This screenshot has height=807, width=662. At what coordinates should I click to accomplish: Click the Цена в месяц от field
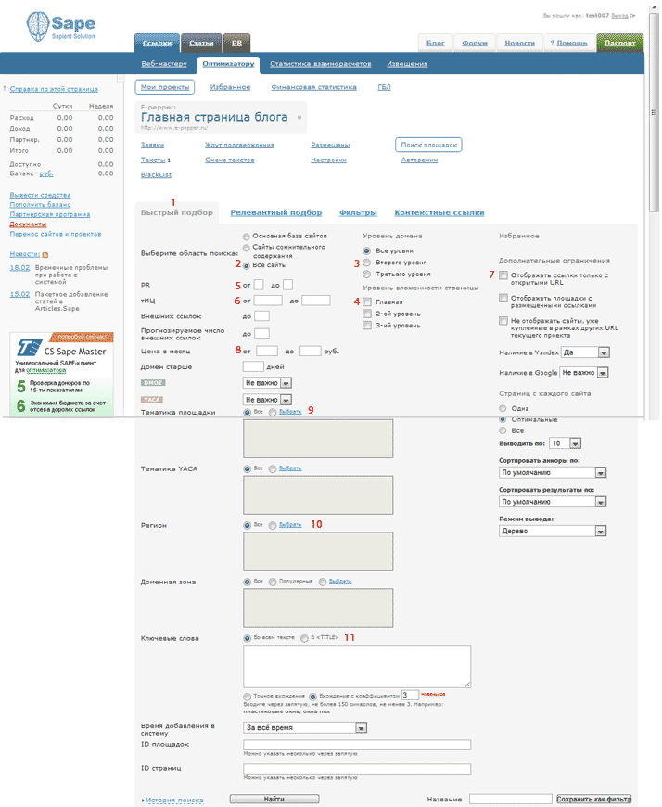point(267,351)
